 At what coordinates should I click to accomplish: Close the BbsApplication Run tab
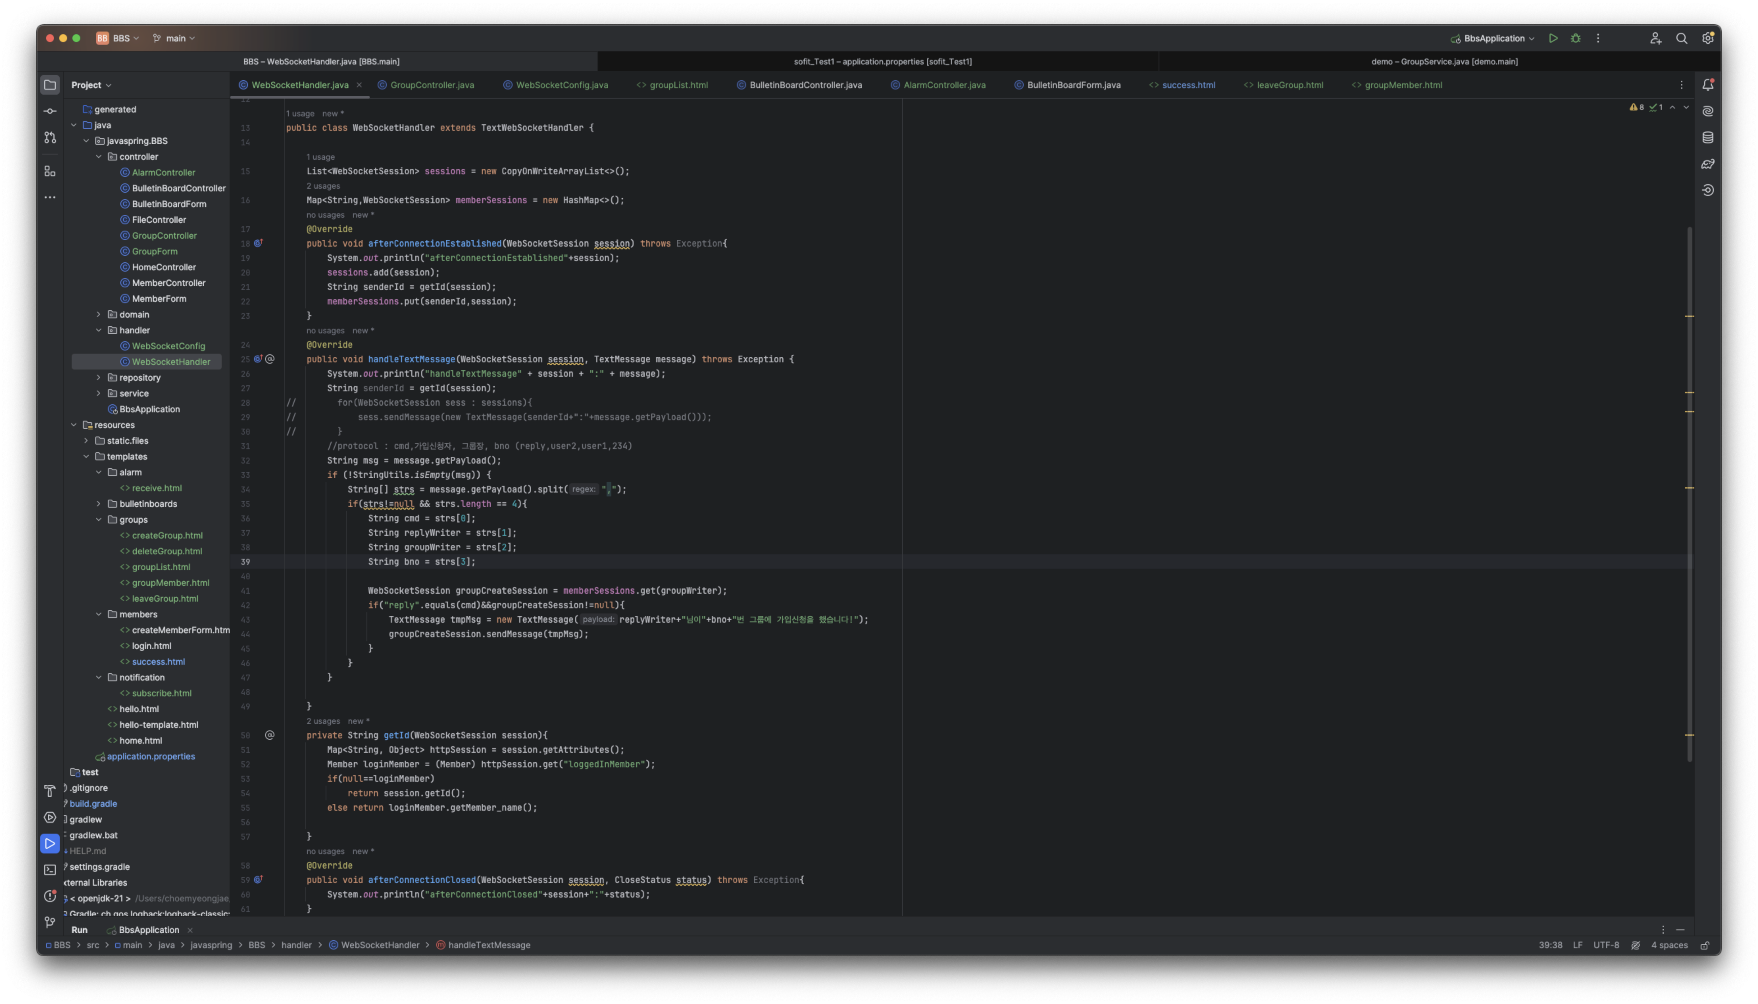[190, 930]
